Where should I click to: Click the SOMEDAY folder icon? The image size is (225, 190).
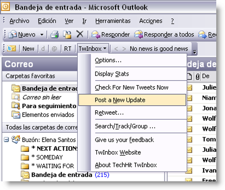25,157
